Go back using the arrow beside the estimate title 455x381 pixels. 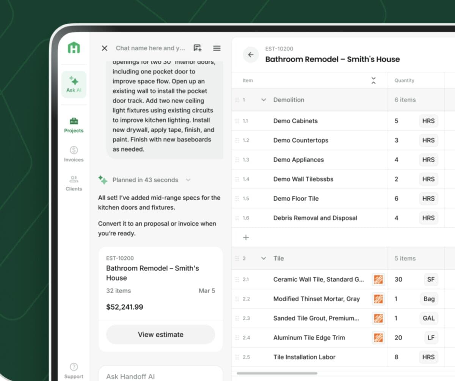point(251,55)
